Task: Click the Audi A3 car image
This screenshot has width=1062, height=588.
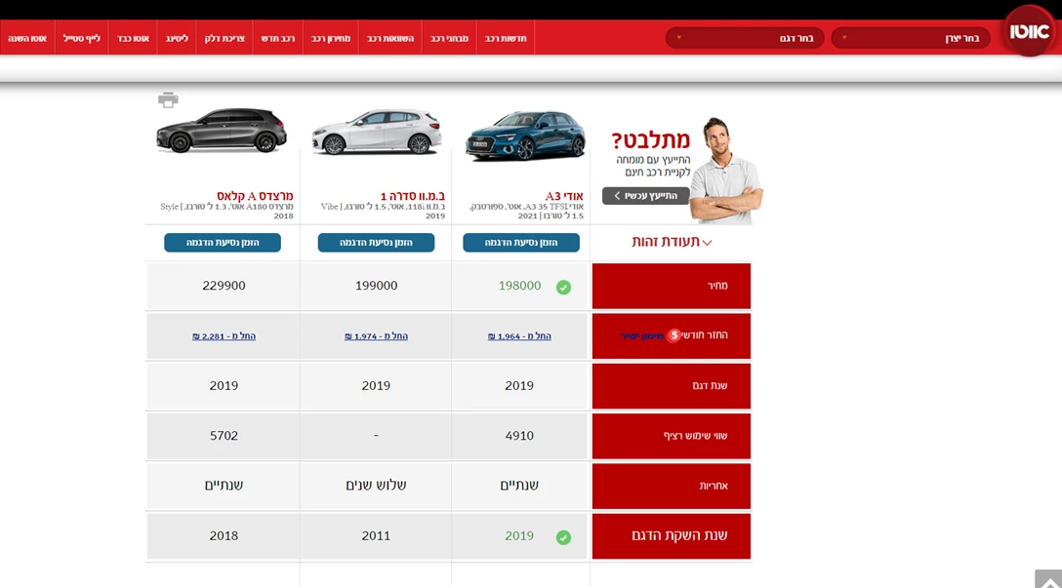Action: point(524,137)
